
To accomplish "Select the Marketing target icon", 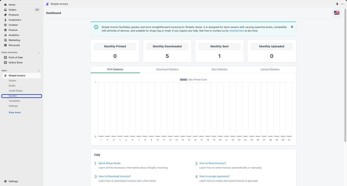I will pos(5,40).
